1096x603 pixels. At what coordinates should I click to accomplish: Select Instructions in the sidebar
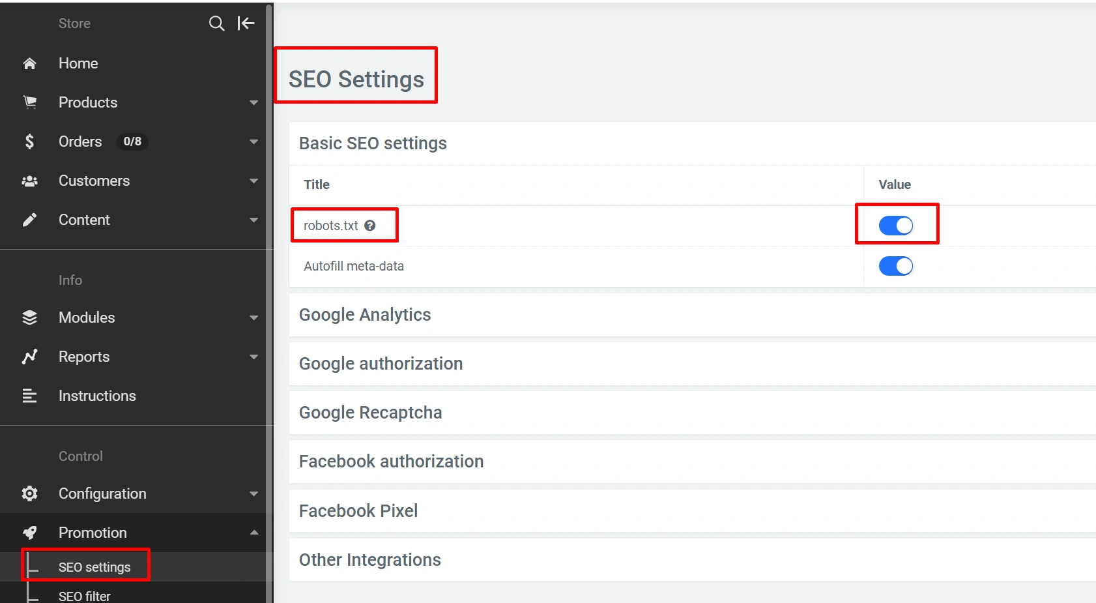[x=97, y=396]
